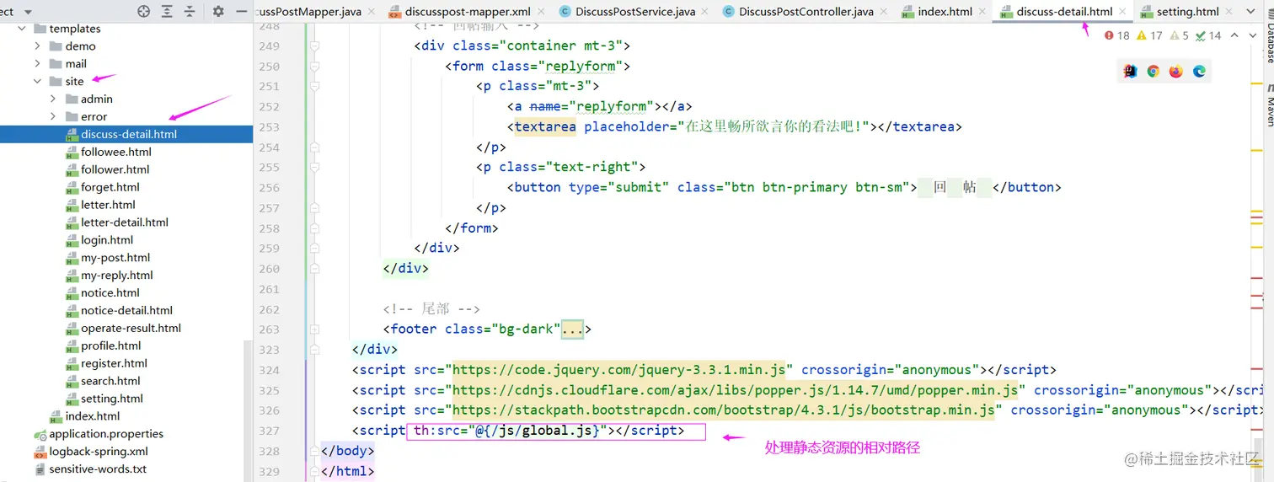Open the Maven tool window

[x=1270, y=105]
